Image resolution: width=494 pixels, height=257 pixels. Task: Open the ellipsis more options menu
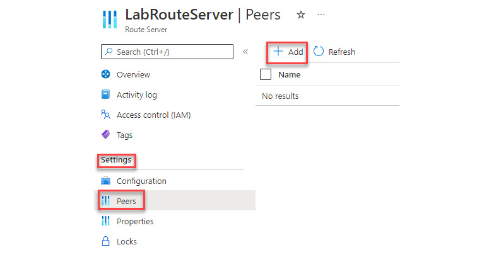[x=321, y=14]
